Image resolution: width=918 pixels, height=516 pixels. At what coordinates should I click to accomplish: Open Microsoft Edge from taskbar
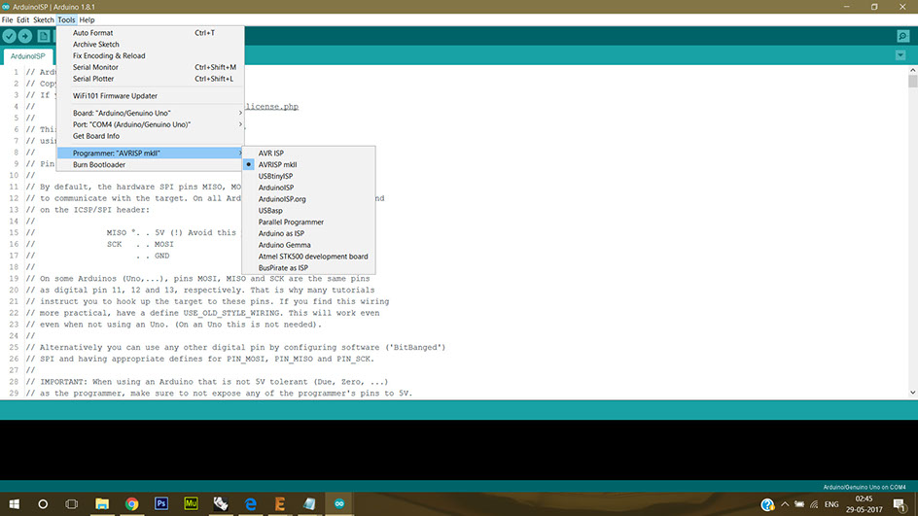(250, 503)
